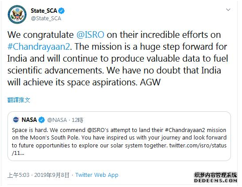Open the @ISRO mention link
Image resolution: width=242 pixels, height=187 pixels.
pyautogui.click(x=90, y=35)
